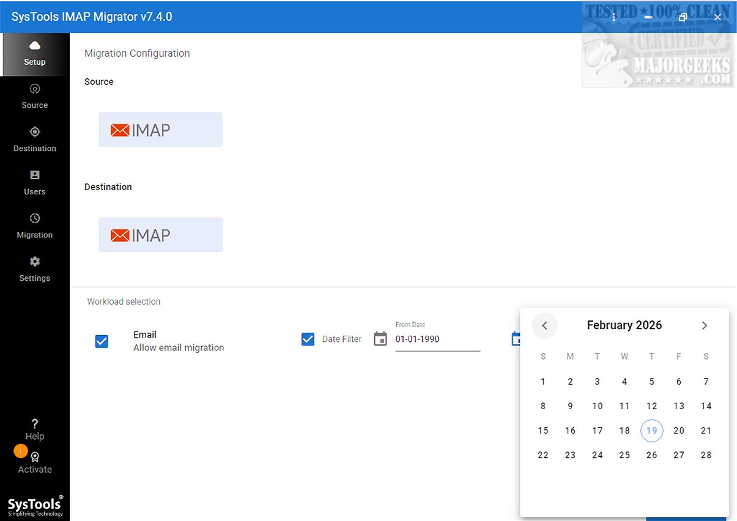Click the Allow email migration text
This screenshot has height=521, width=737.
click(179, 347)
